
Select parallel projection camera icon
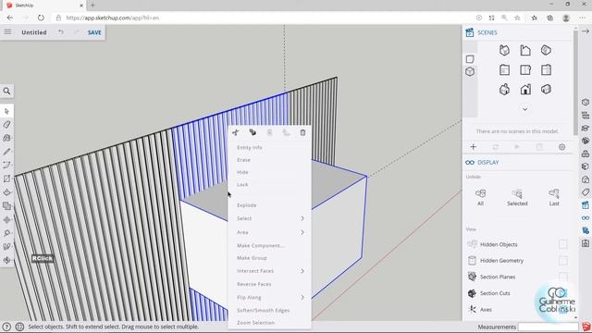tap(470, 59)
